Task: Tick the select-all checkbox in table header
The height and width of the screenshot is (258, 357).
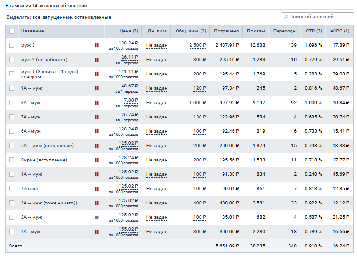Action: 12,32
